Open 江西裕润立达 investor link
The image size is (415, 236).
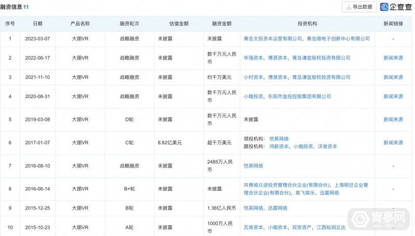pos(331,228)
